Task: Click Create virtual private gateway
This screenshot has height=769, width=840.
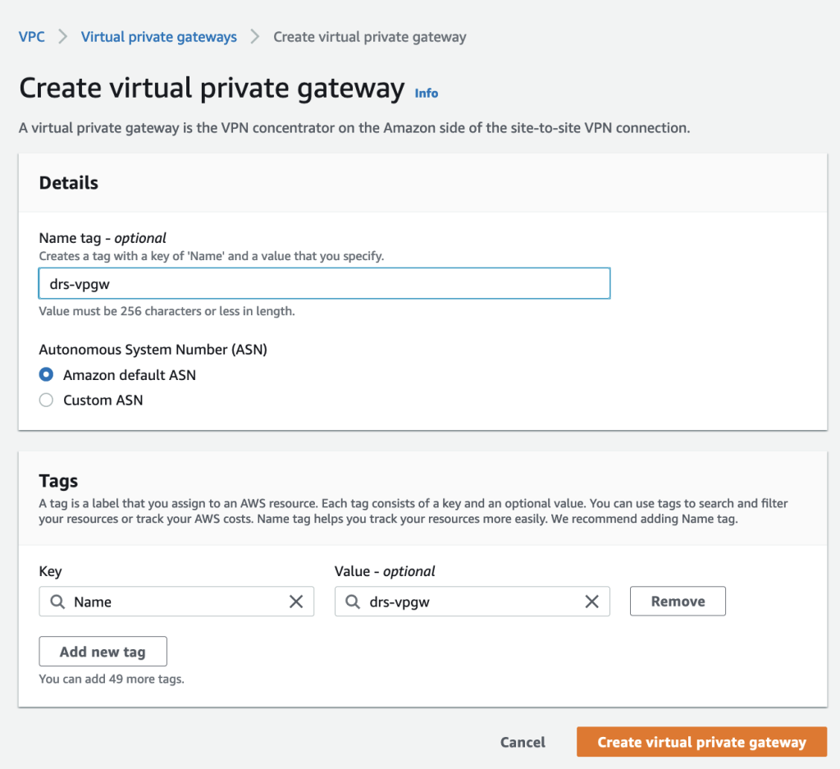Action: click(701, 741)
